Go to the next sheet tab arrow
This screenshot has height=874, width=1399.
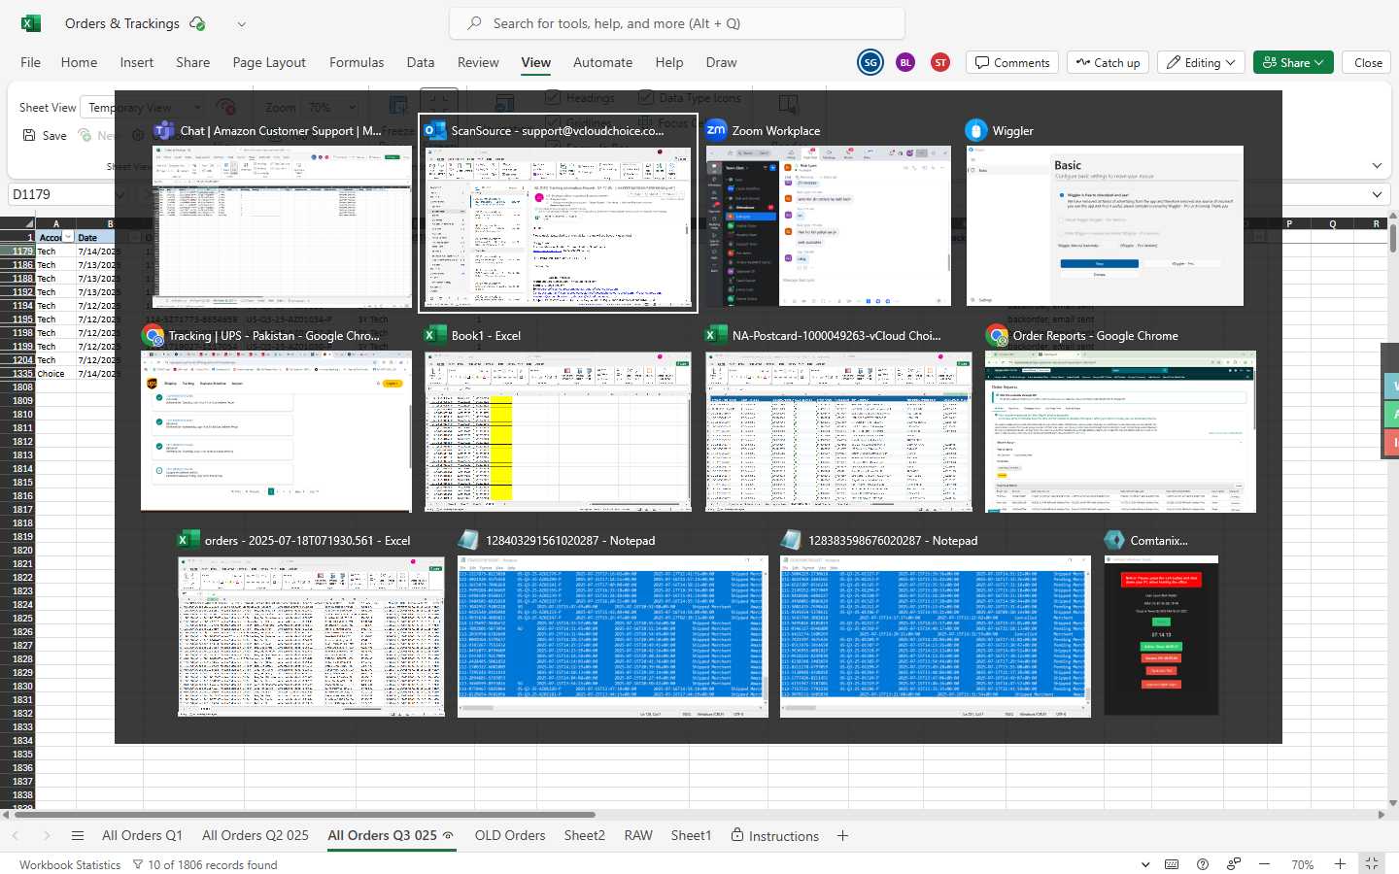47,835
